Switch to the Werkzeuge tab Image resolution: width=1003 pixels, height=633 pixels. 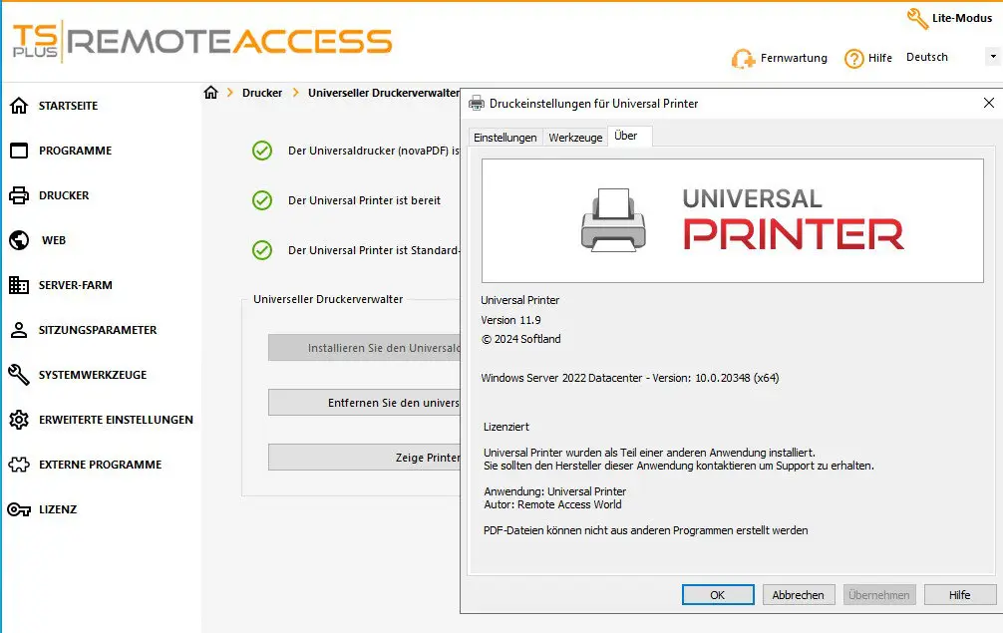[575, 138]
